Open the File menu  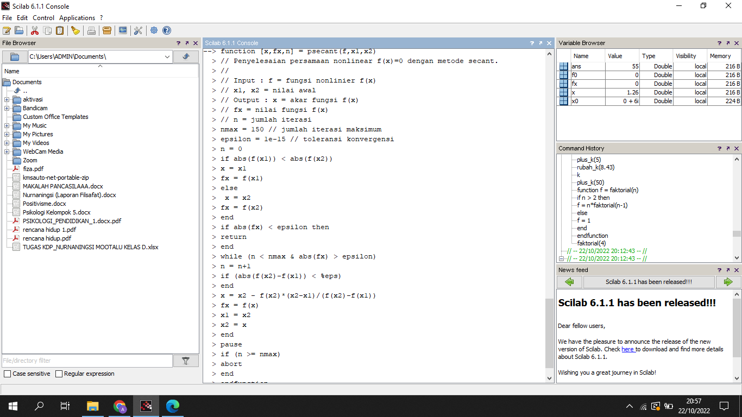[x=7, y=18]
